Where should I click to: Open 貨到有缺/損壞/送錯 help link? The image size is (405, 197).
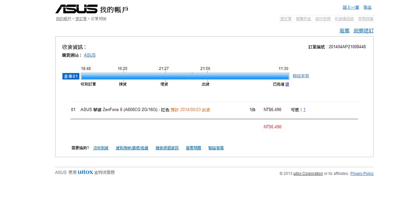click(x=132, y=148)
